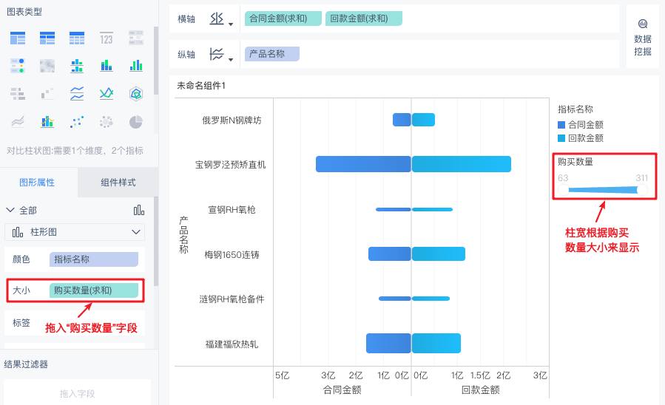Open the 横轴 axis icon dropdown arrow

click(x=231, y=24)
